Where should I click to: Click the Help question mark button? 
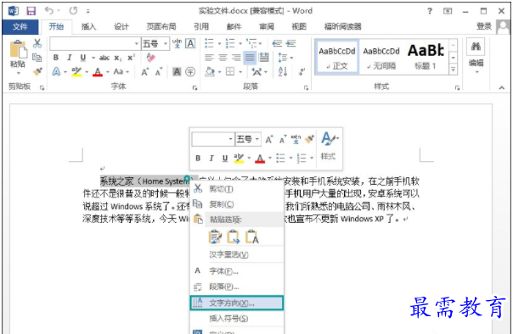point(430,11)
